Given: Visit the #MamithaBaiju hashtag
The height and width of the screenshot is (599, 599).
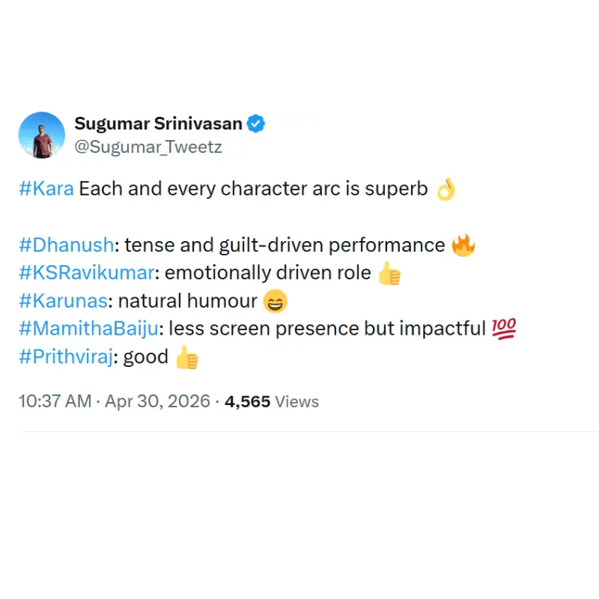Looking at the screenshot, I should coord(88,329).
